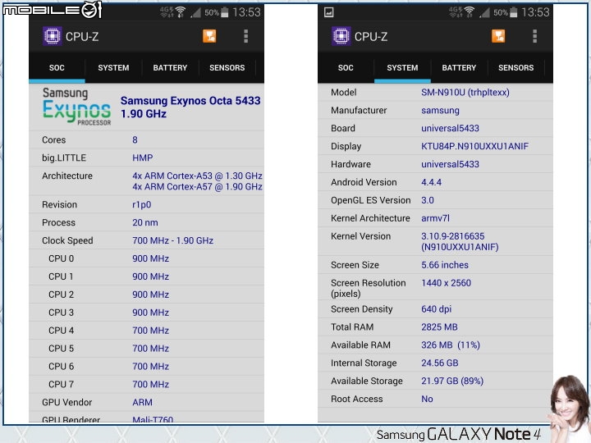Screen dimensions: 591x443
Task: Tap Root Access value 'No'
Action: pos(427,399)
